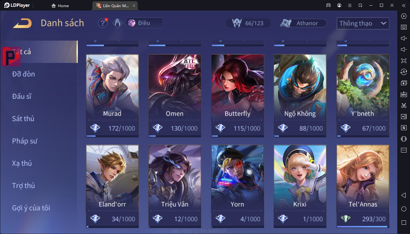
Task: Open the help question mark icon
Action: point(103,23)
